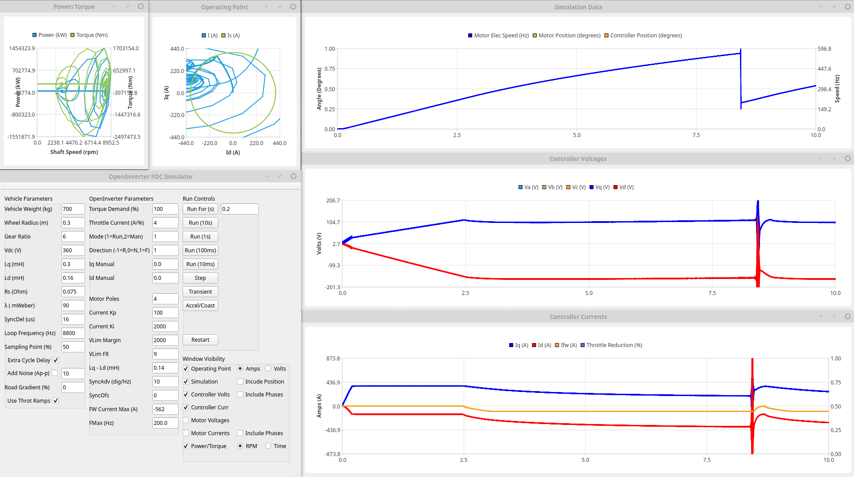This screenshot has width=854, height=477.
Task: Click the Motor Elec Speed legend marker
Action: (470, 36)
